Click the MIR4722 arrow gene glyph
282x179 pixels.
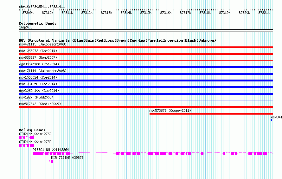pos(51,161)
